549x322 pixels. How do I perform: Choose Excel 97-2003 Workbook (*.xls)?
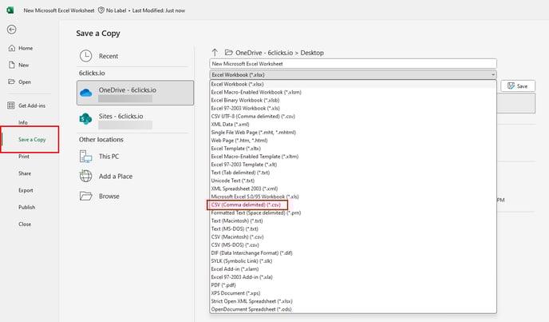pos(353,109)
